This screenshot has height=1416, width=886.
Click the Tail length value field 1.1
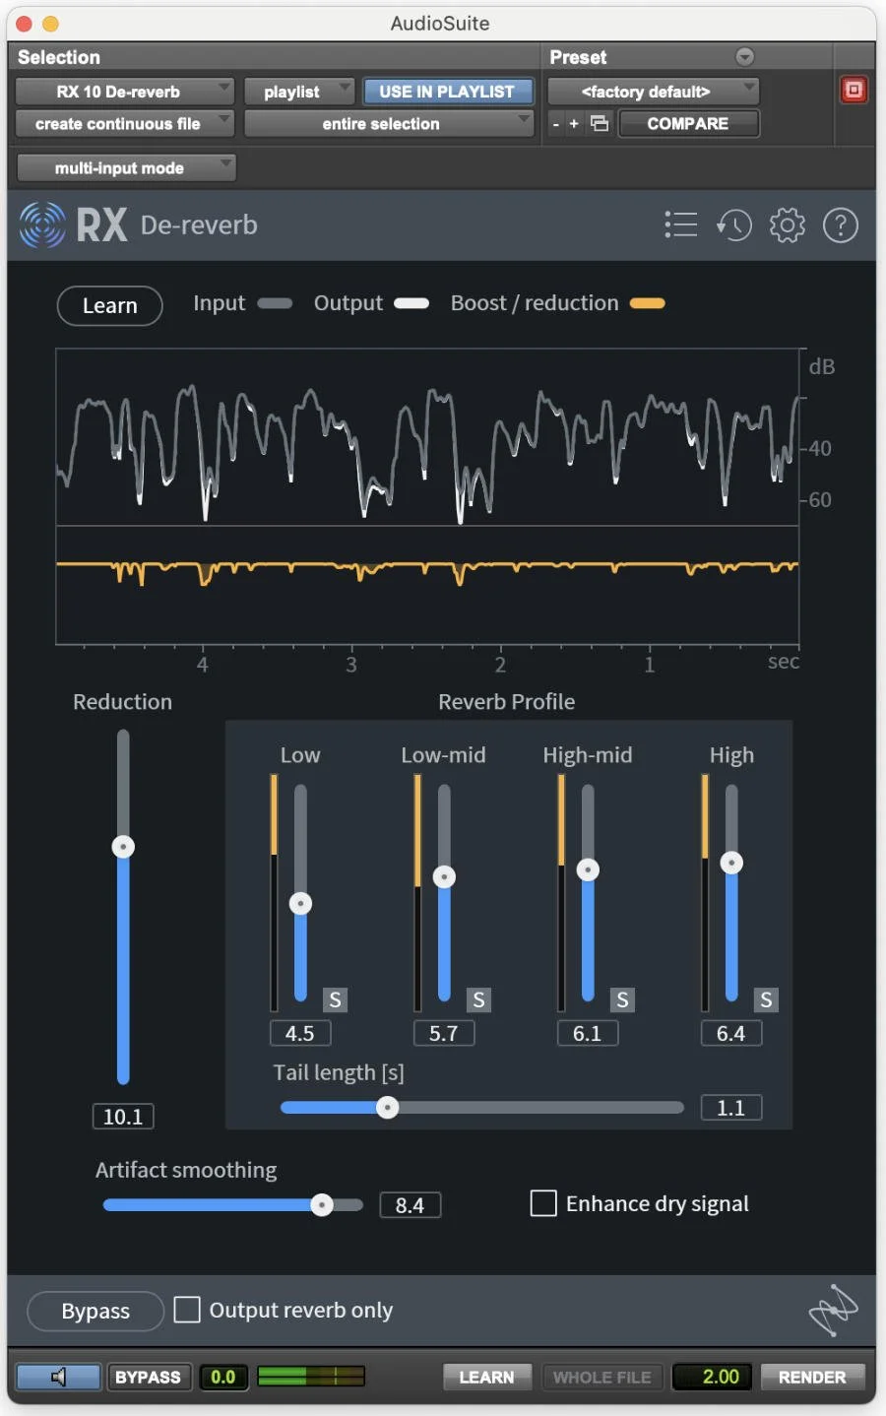731,1108
